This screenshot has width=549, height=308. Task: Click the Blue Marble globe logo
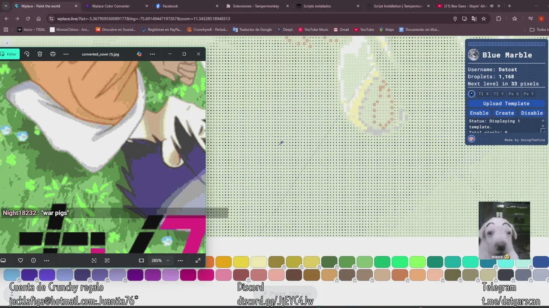[473, 55]
